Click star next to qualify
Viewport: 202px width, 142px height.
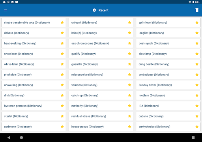(x=129, y=54)
